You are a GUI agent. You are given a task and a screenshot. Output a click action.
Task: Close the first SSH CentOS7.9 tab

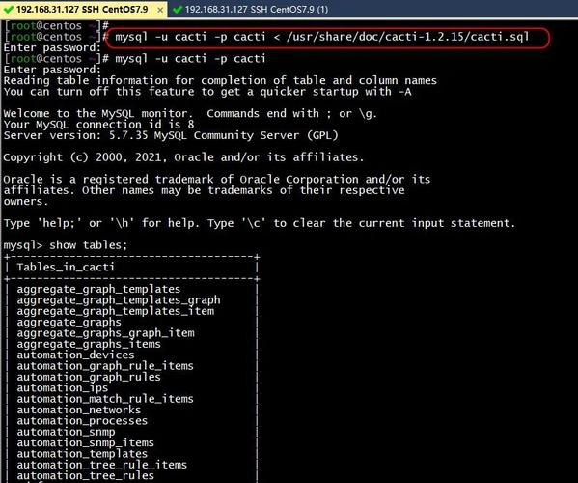point(160,10)
